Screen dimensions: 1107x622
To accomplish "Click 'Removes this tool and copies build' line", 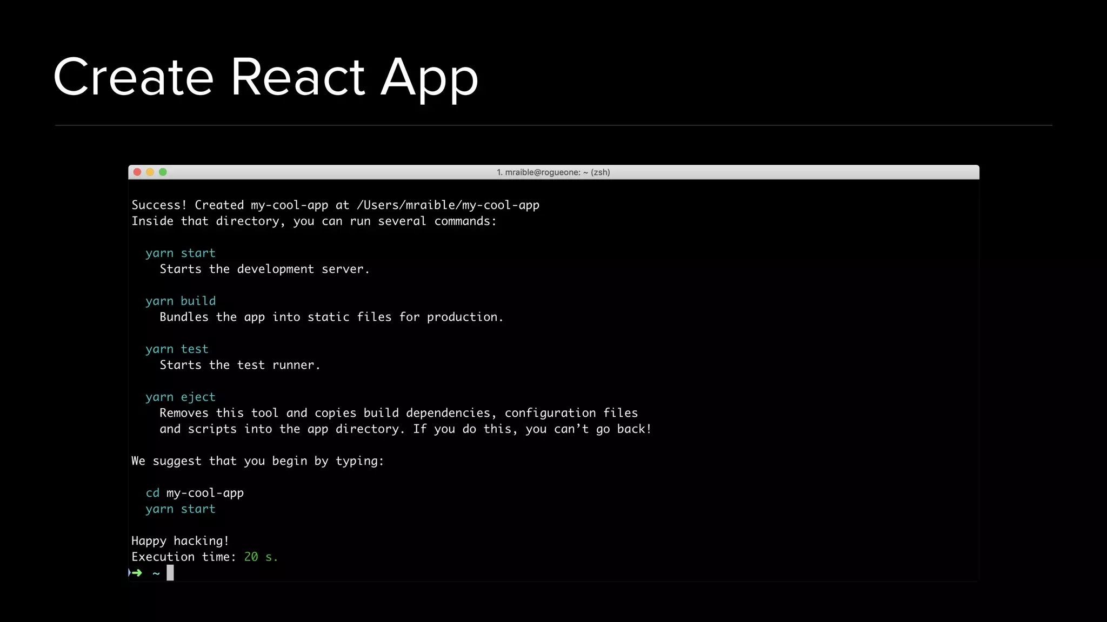I will 398,413.
